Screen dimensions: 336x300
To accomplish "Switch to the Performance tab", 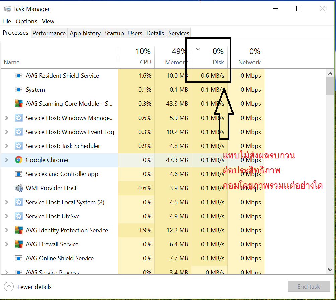I will 49,33.
